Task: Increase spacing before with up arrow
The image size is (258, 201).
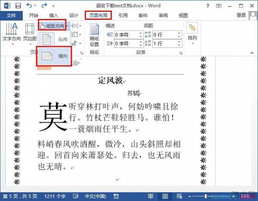Action: pyautogui.click(x=179, y=33)
